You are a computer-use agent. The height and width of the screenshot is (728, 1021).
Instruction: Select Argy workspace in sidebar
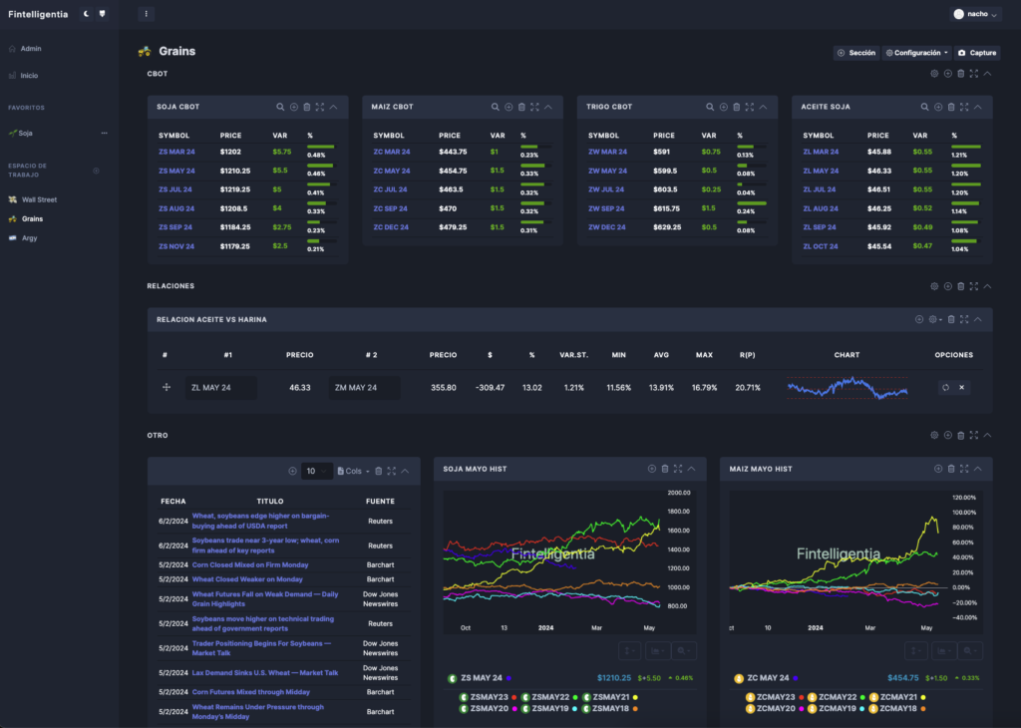coord(29,238)
